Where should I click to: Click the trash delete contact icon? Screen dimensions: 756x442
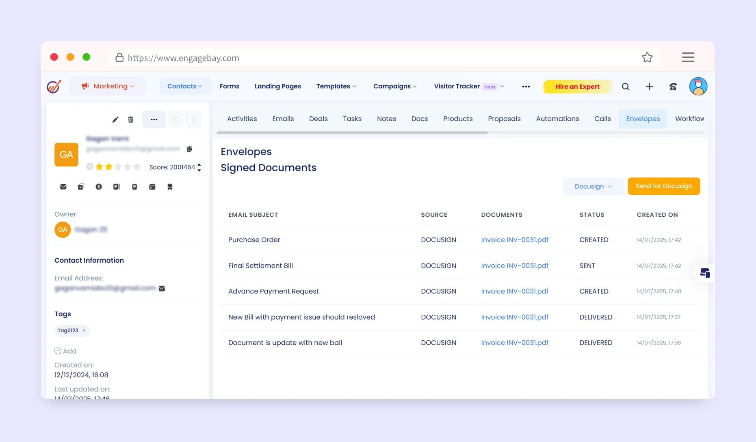click(x=130, y=120)
